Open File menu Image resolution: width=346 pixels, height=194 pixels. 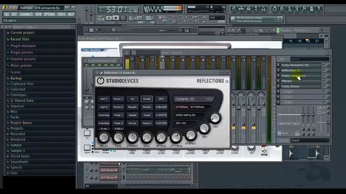[x=6, y=15]
